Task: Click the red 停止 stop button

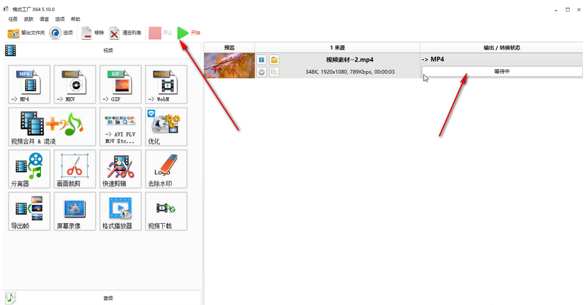Action: (160, 33)
